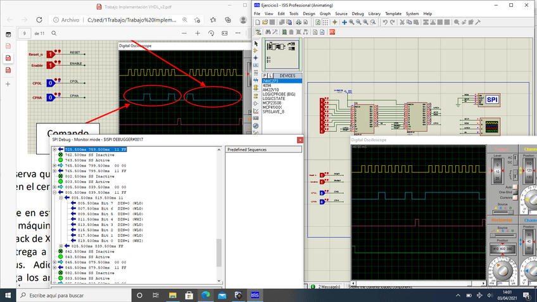Expand the 825.500ms 839.500ms FF entry

tap(61, 246)
